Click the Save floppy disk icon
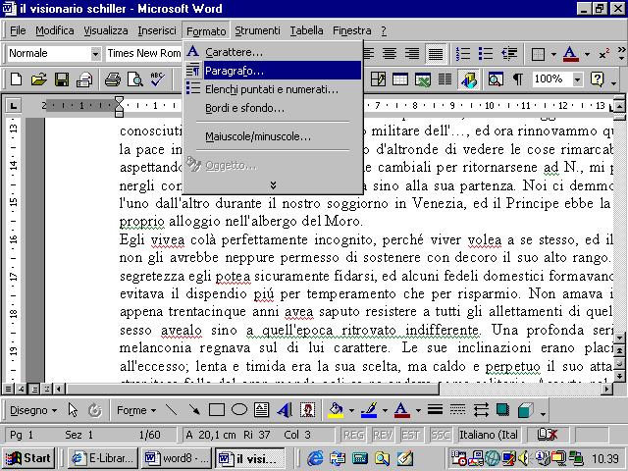This screenshot has height=471, width=628. pyautogui.click(x=62, y=79)
